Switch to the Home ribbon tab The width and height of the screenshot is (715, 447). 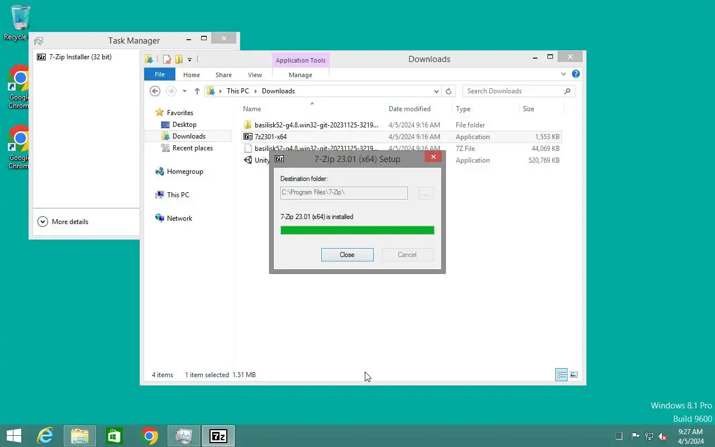192,75
